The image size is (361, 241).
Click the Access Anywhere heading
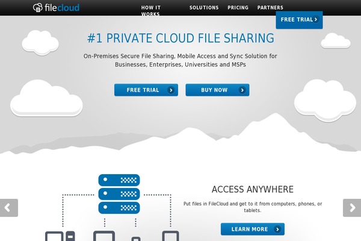(252, 189)
